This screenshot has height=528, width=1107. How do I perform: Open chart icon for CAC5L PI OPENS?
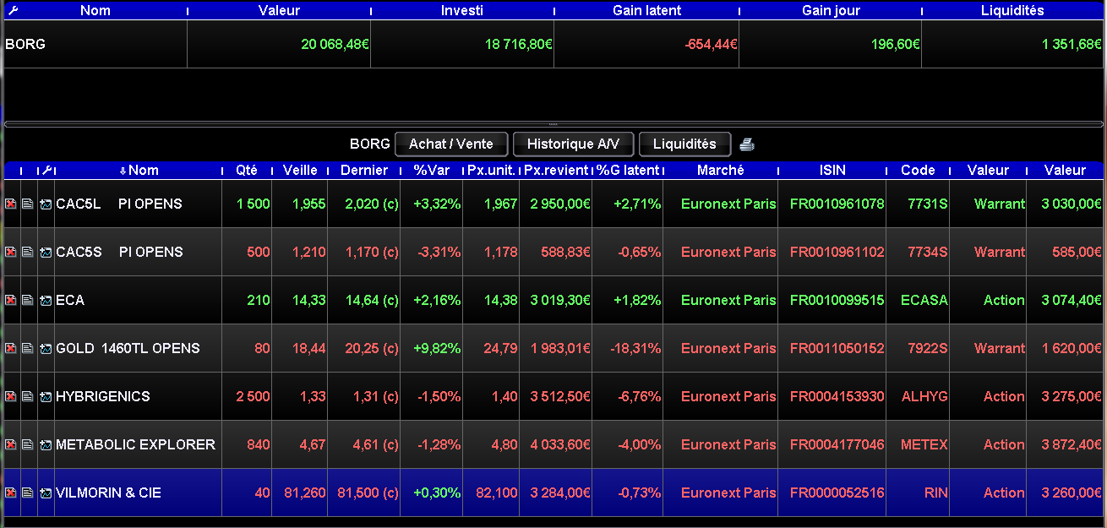(46, 204)
